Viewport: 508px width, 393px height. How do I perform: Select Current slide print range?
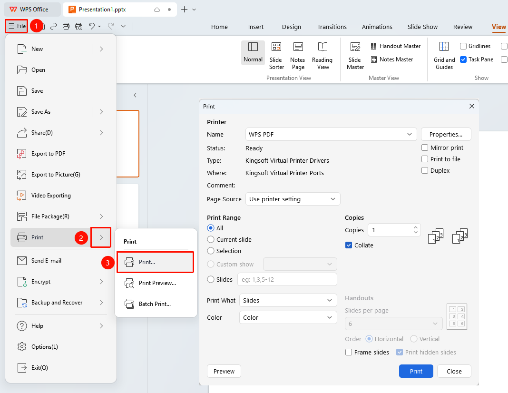211,239
